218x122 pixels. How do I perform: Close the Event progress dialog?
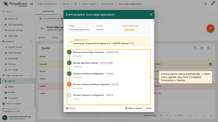[151, 15]
